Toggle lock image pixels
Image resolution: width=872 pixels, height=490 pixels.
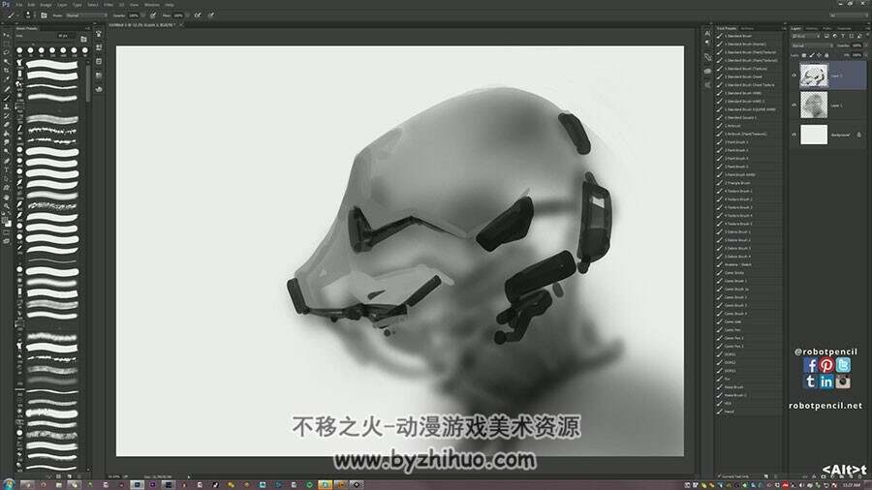811,55
